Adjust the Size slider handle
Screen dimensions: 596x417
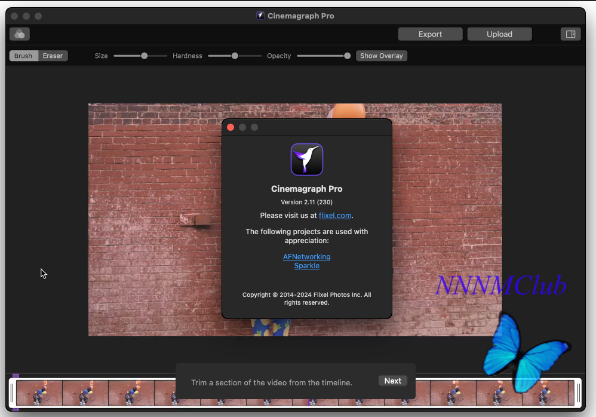point(144,56)
